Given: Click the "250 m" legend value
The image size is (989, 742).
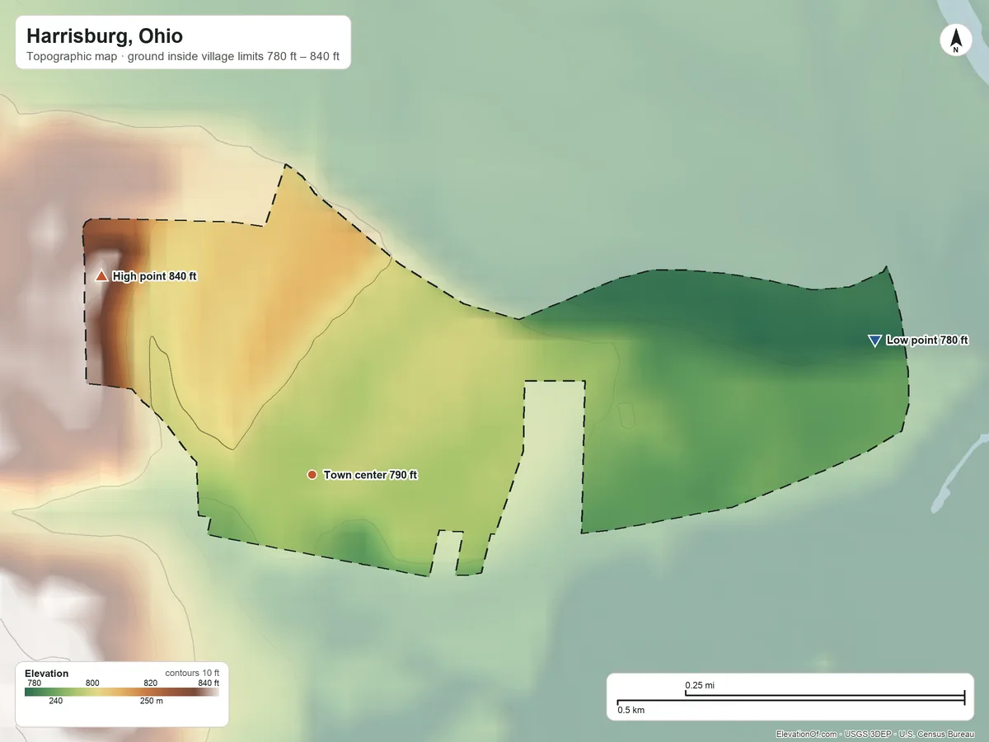Looking at the screenshot, I should click(152, 701).
